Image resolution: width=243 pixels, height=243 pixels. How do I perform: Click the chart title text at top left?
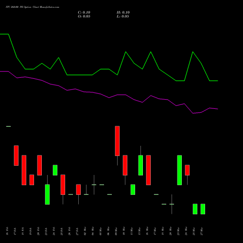tap(33, 7)
